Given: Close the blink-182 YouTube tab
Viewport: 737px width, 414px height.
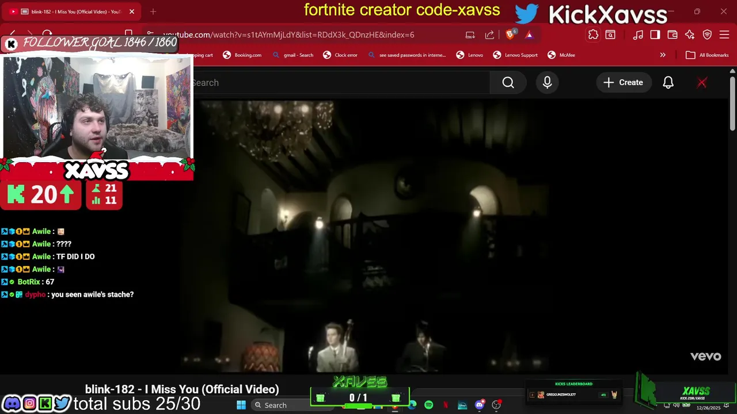Looking at the screenshot, I should 131,11.
